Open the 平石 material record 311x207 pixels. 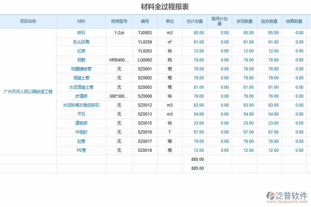point(81,114)
